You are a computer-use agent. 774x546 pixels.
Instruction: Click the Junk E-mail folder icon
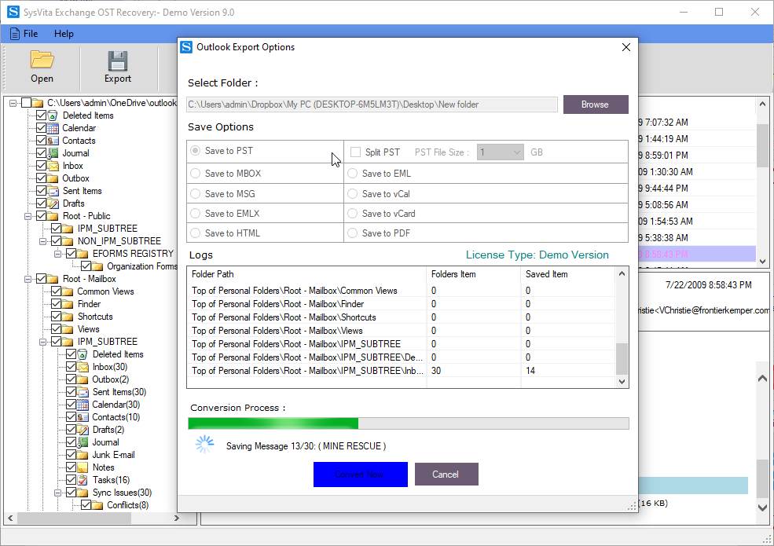83,455
